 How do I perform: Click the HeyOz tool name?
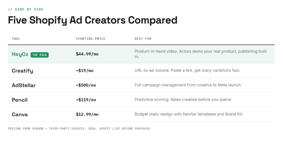20,54
